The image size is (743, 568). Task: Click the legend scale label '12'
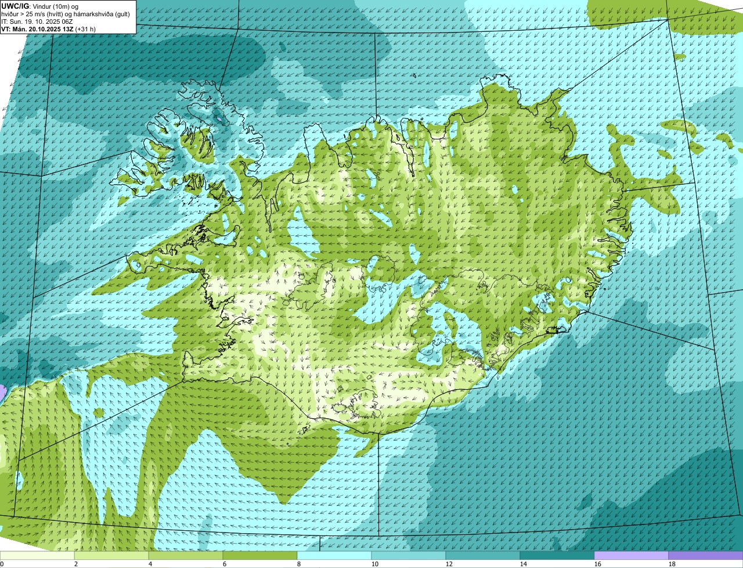449,564
